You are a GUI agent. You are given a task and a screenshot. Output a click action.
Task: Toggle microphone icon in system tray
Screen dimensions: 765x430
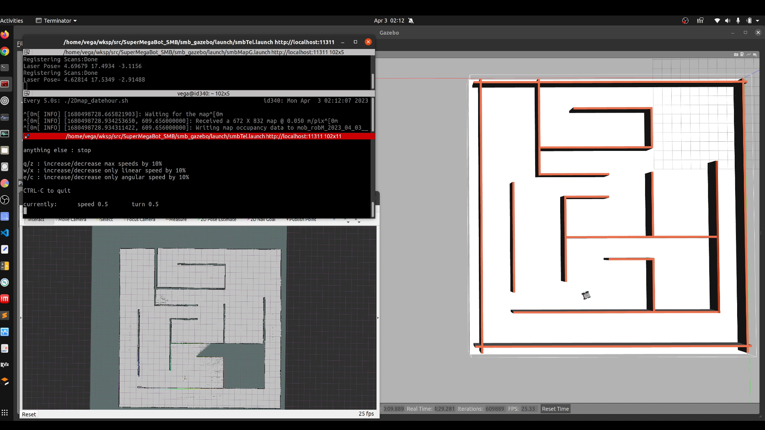738,21
